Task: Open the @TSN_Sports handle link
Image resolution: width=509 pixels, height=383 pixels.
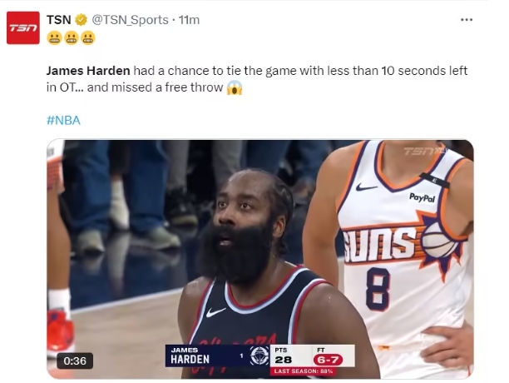Action: (130, 20)
